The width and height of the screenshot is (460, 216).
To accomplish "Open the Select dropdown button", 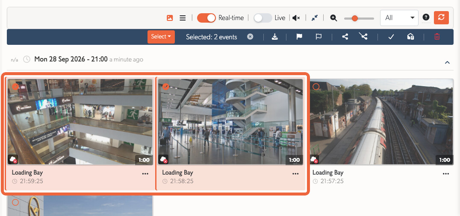I will [161, 37].
